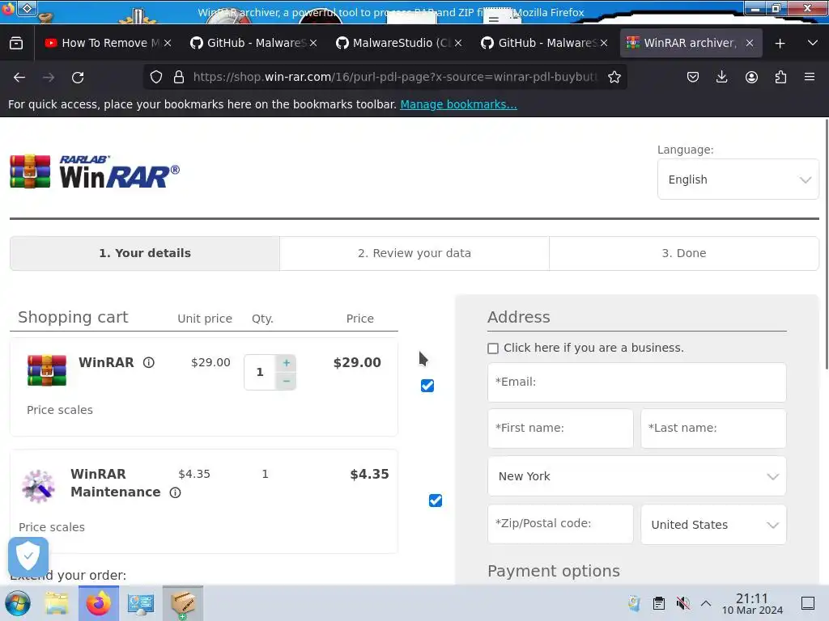Close the WinRAR archiver tab
Screen dimensions: 829x621
[749, 43]
